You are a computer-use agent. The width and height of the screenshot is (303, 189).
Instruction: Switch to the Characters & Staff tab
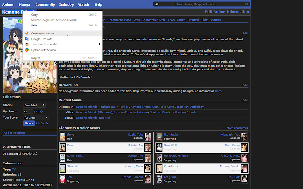pyautogui.click(x=153, y=20)
